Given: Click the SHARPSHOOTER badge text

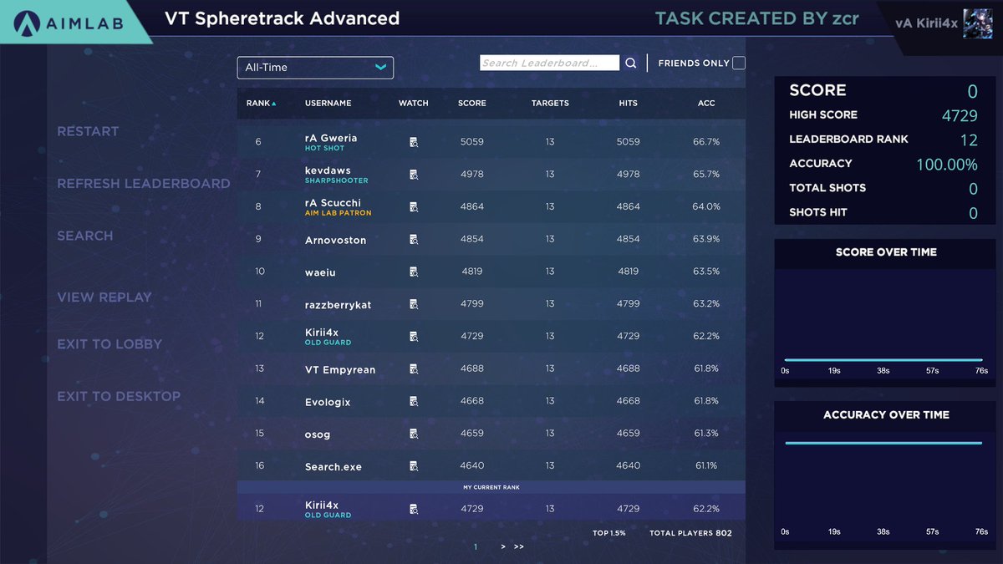Looking at the screenshot, I should (x=337, y=180).
